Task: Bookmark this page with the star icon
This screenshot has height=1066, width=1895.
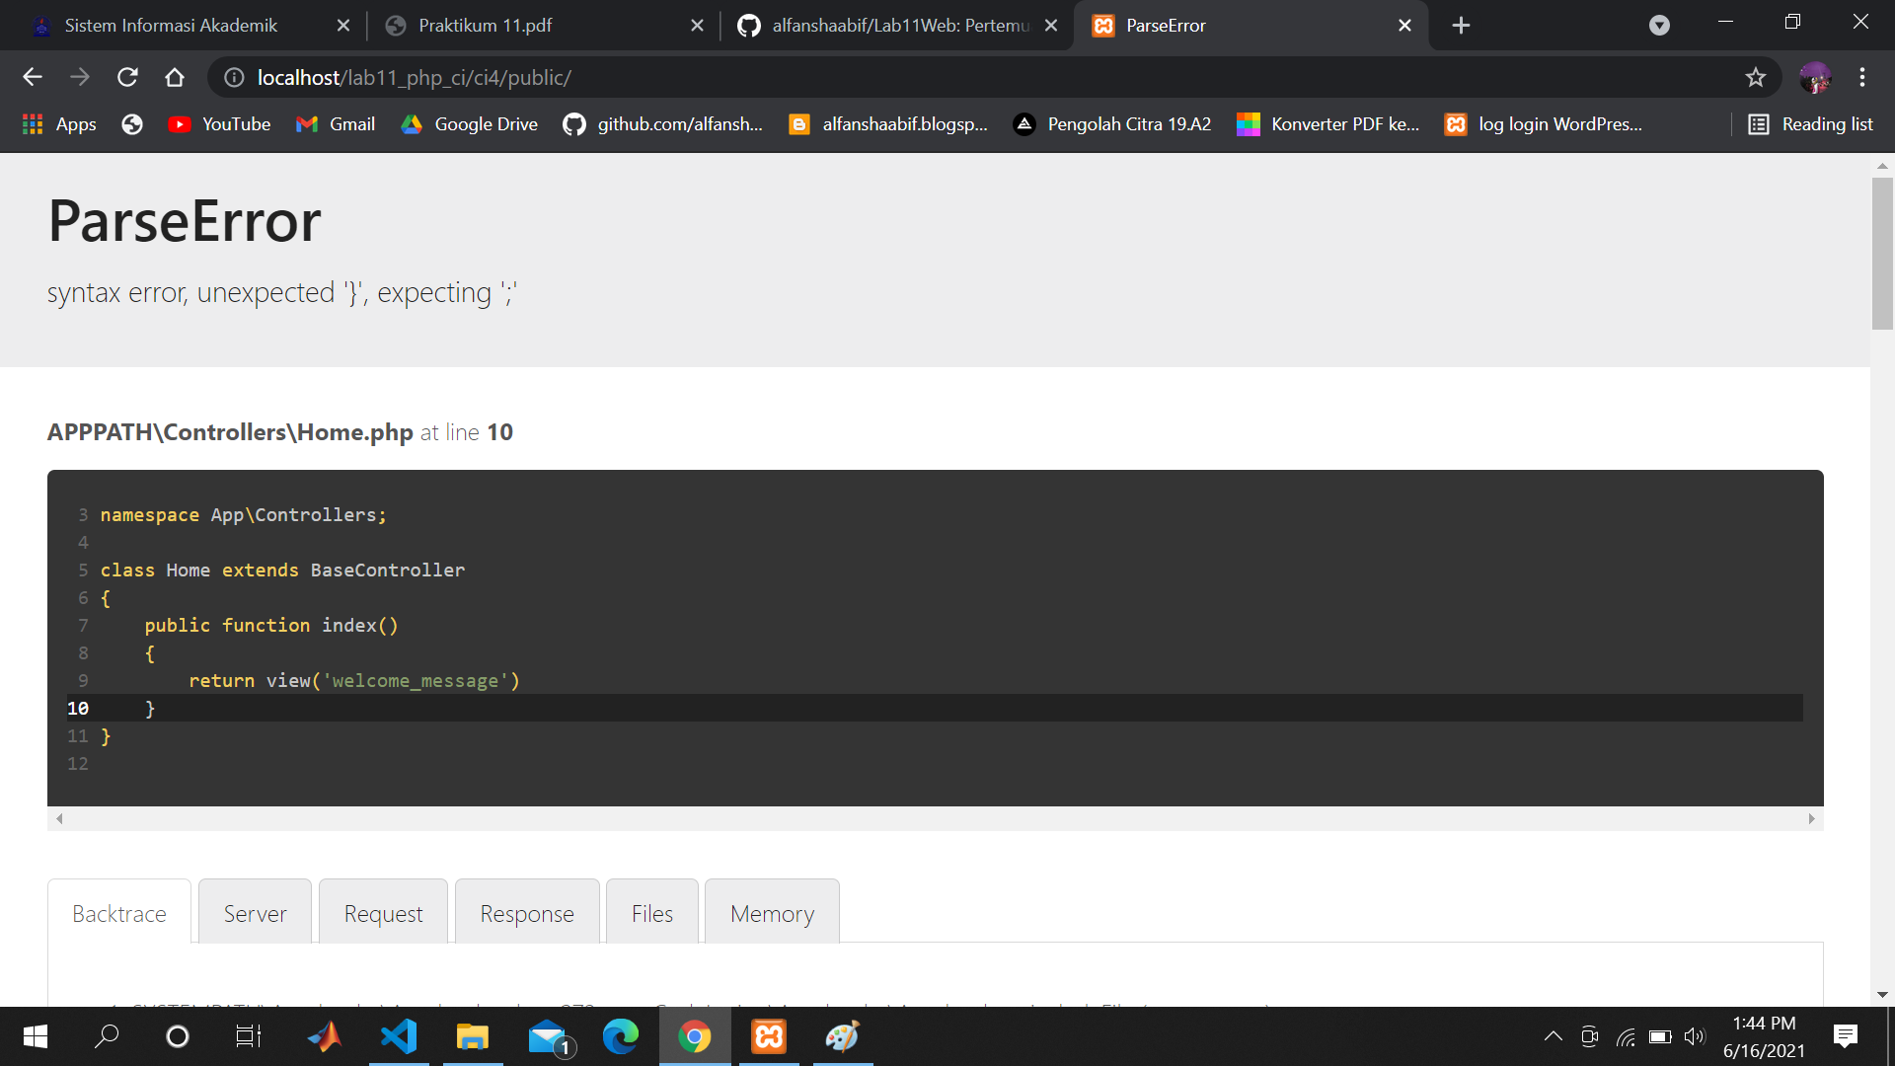Action: 1756,77
